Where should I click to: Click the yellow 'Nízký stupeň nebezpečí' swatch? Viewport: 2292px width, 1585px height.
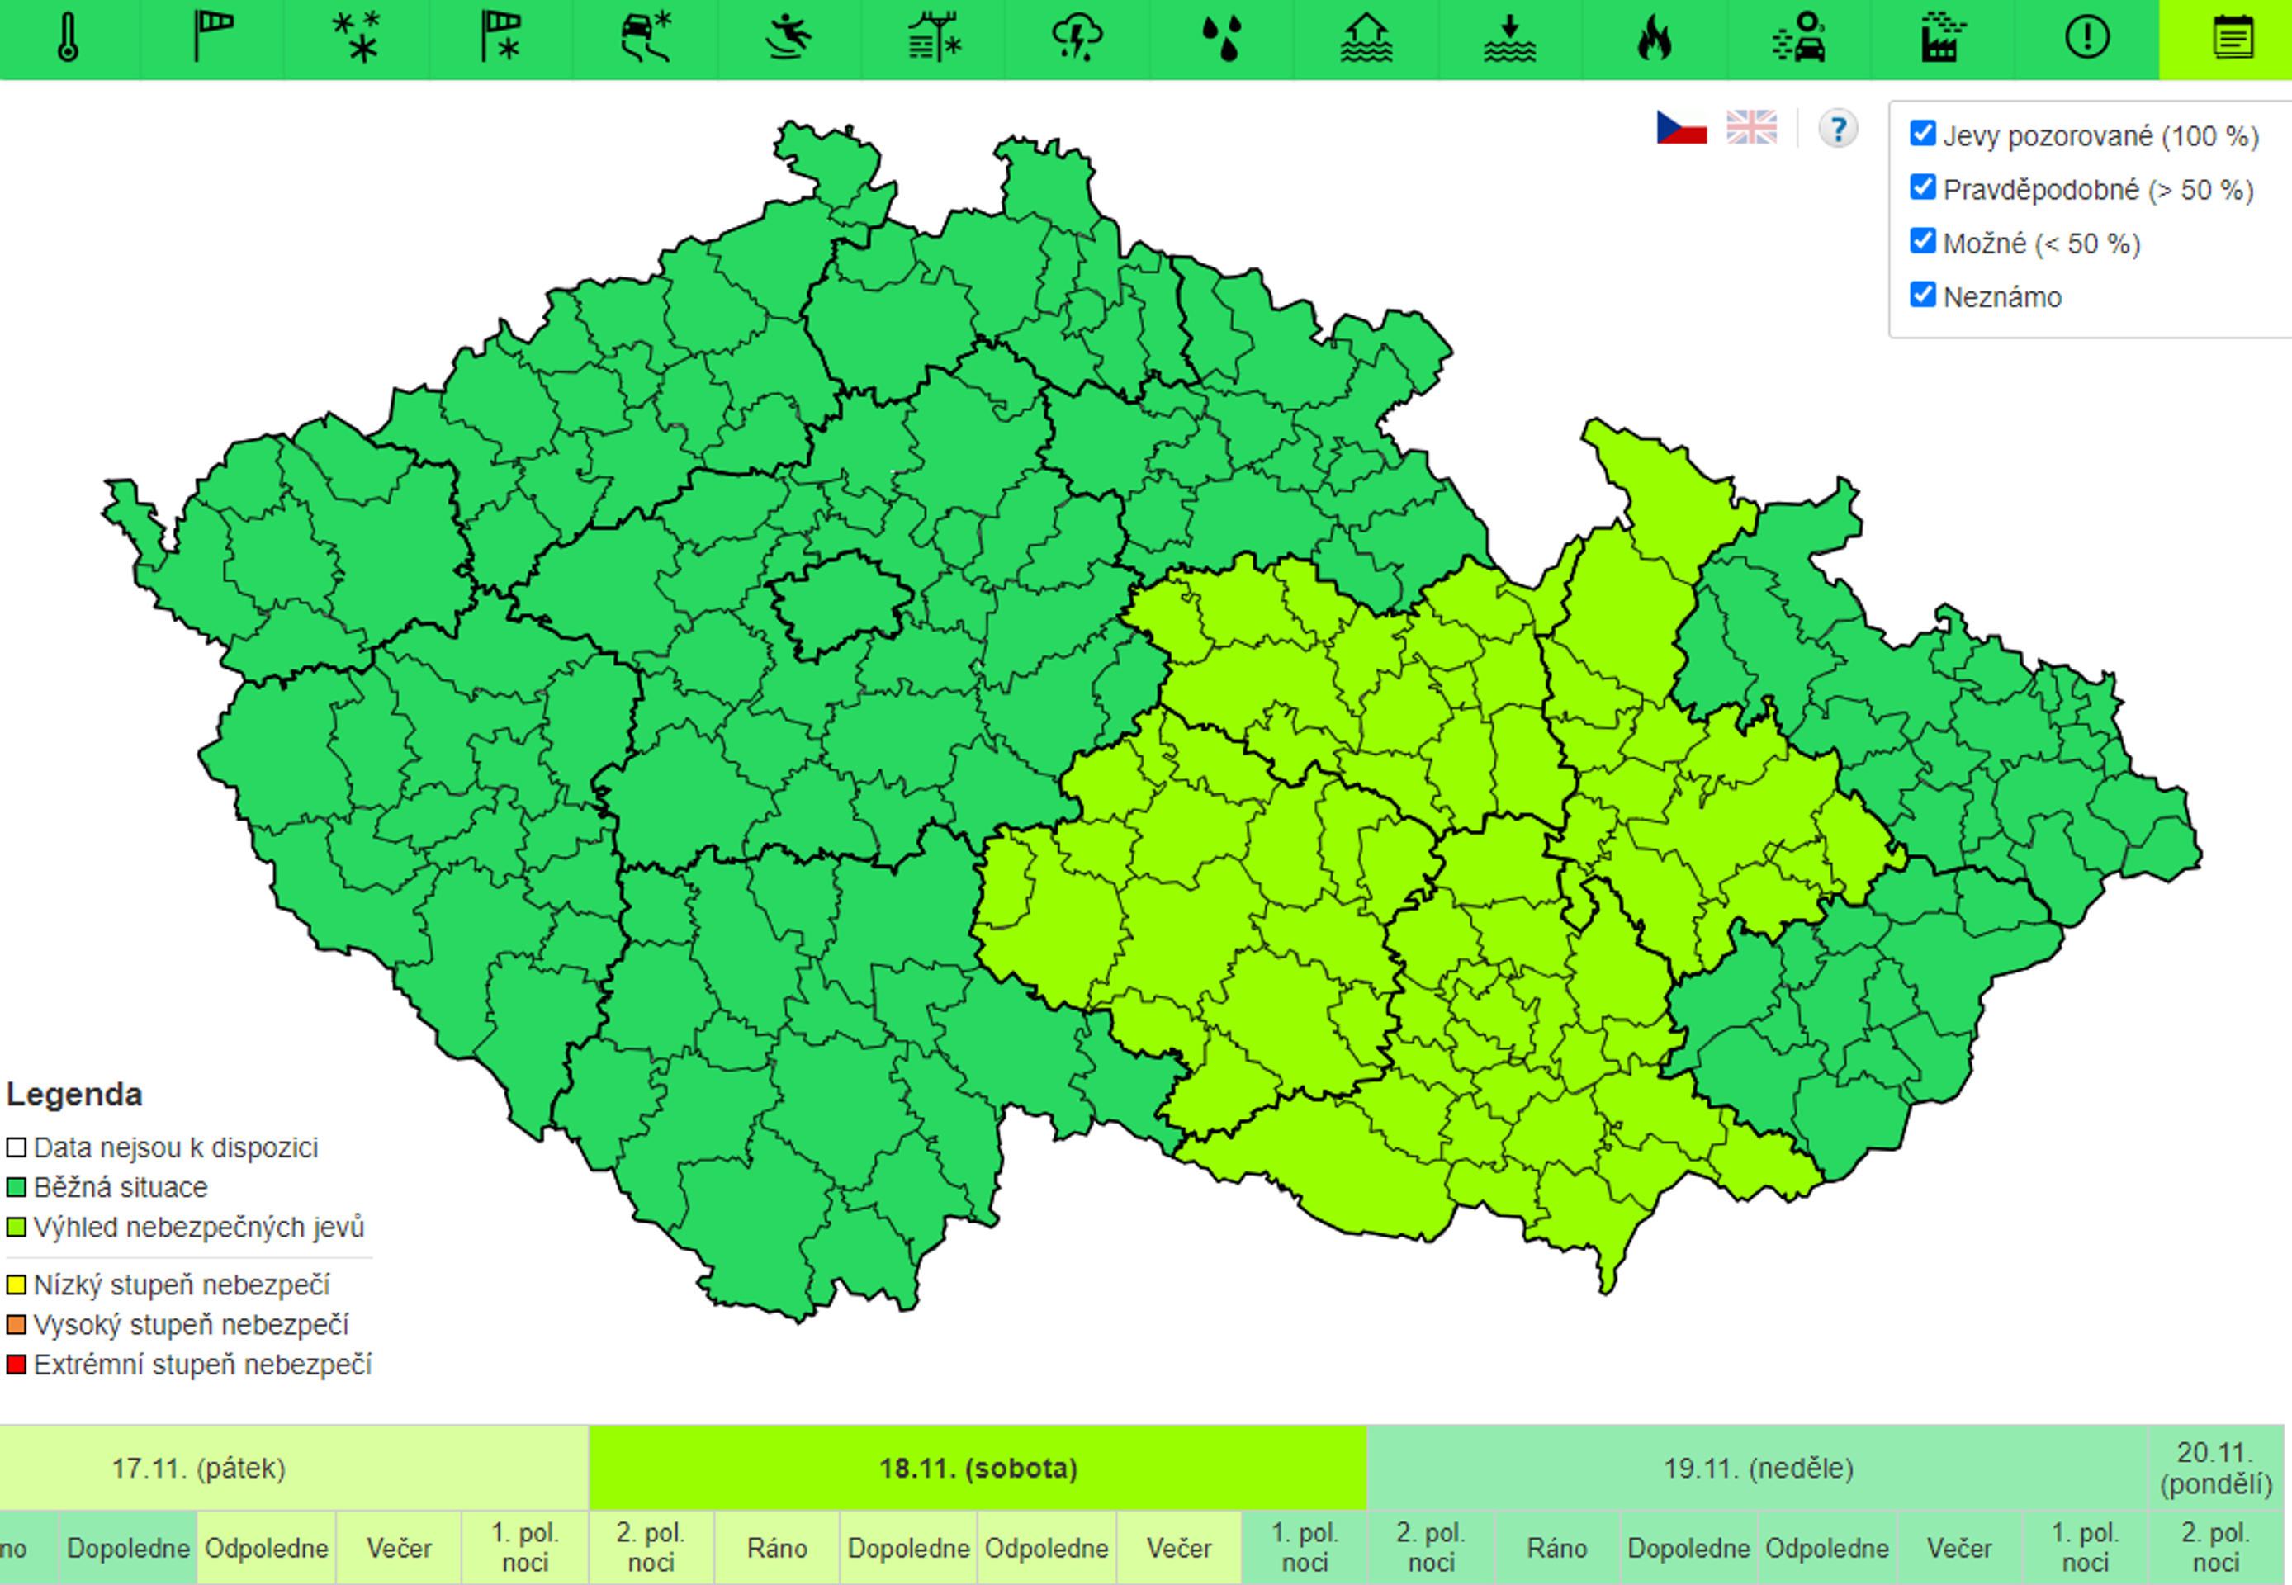click(16, 1285)
